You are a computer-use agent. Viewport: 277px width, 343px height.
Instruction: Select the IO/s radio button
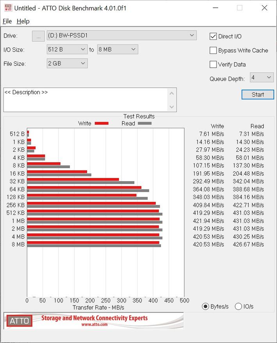[238, 306]
